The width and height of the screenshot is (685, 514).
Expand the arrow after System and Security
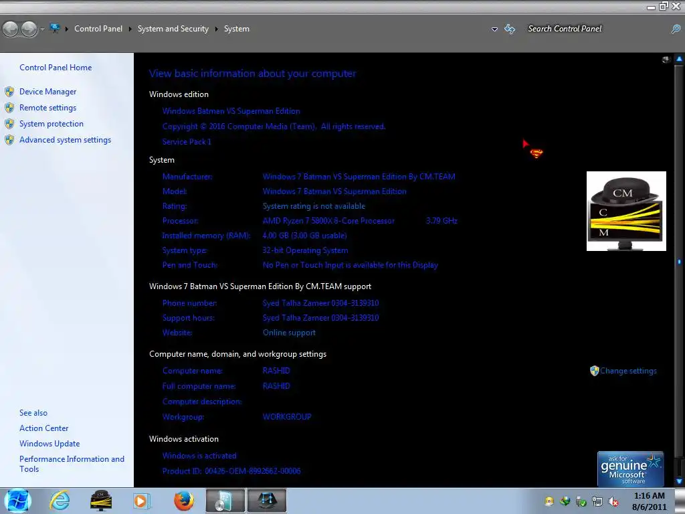pos(216,29)
